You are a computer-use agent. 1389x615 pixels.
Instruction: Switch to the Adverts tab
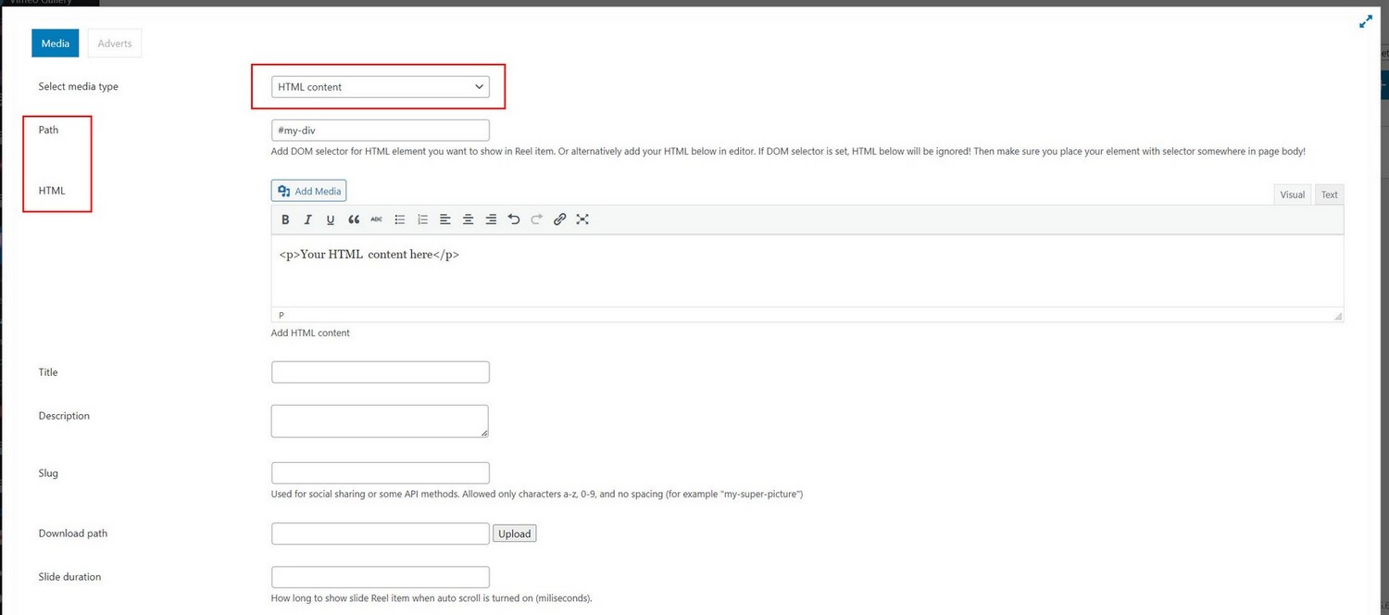tap(115, 44)
